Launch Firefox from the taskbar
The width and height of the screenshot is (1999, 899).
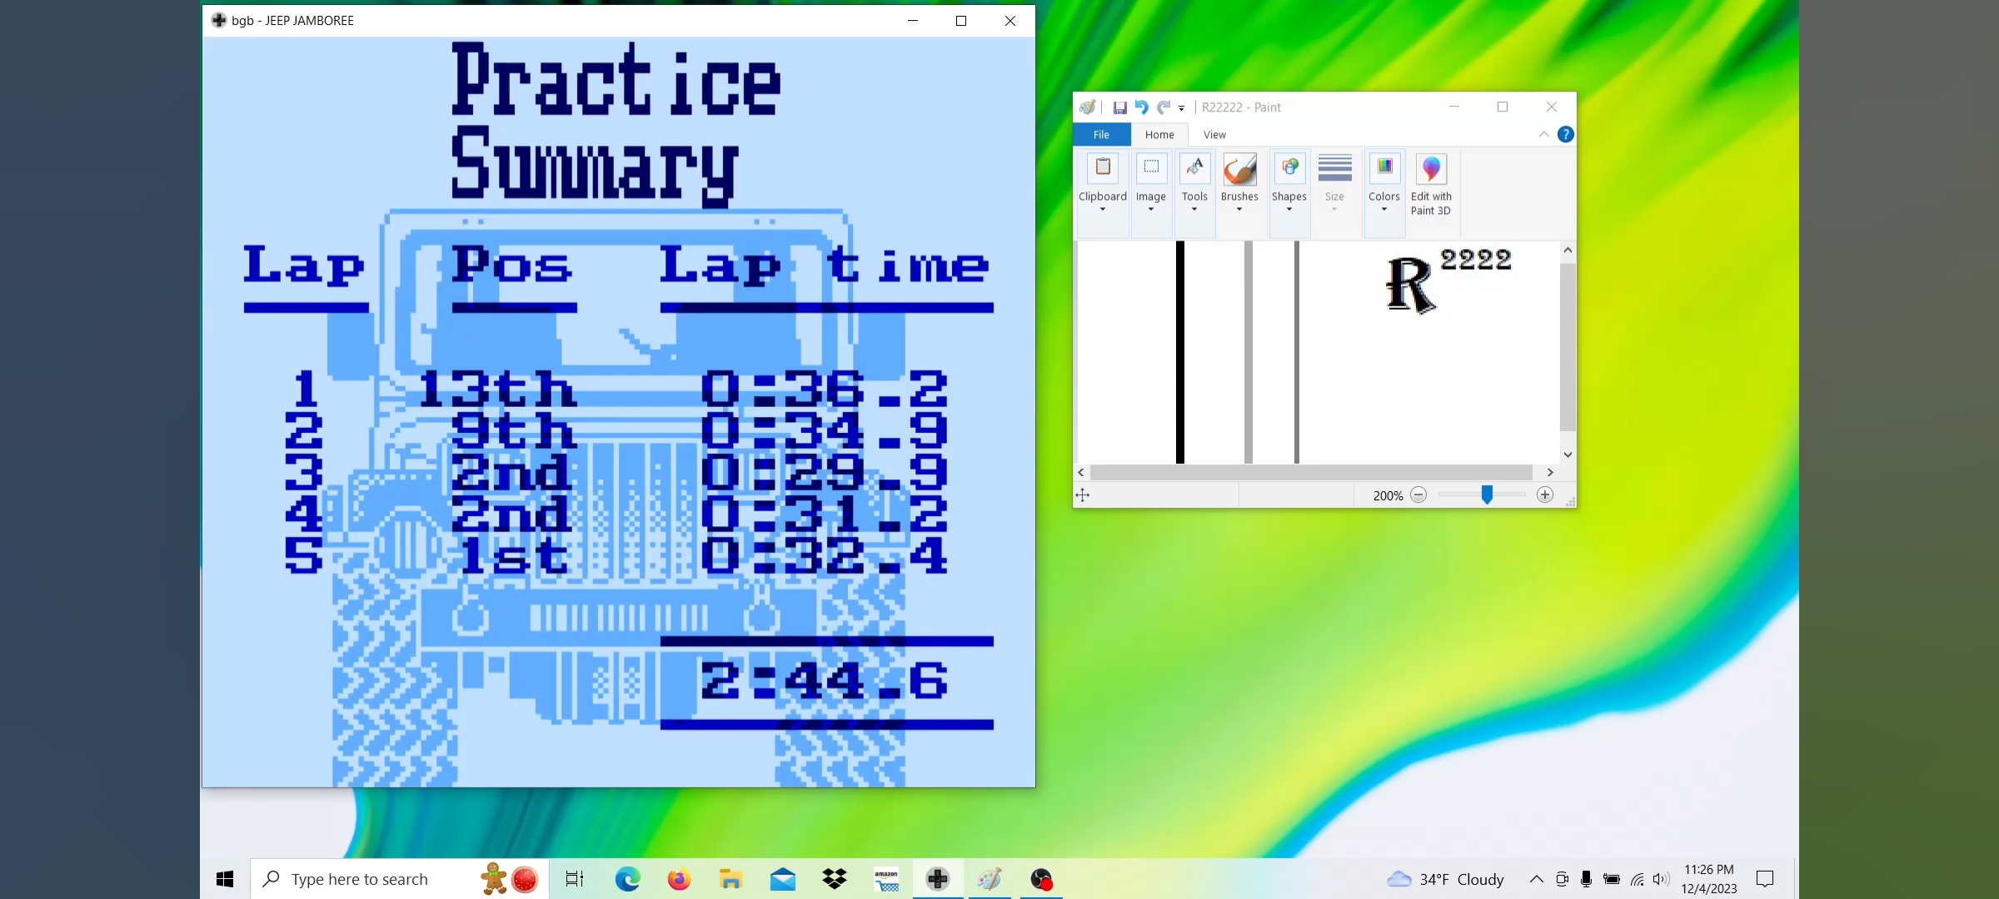tap(679, 879)
